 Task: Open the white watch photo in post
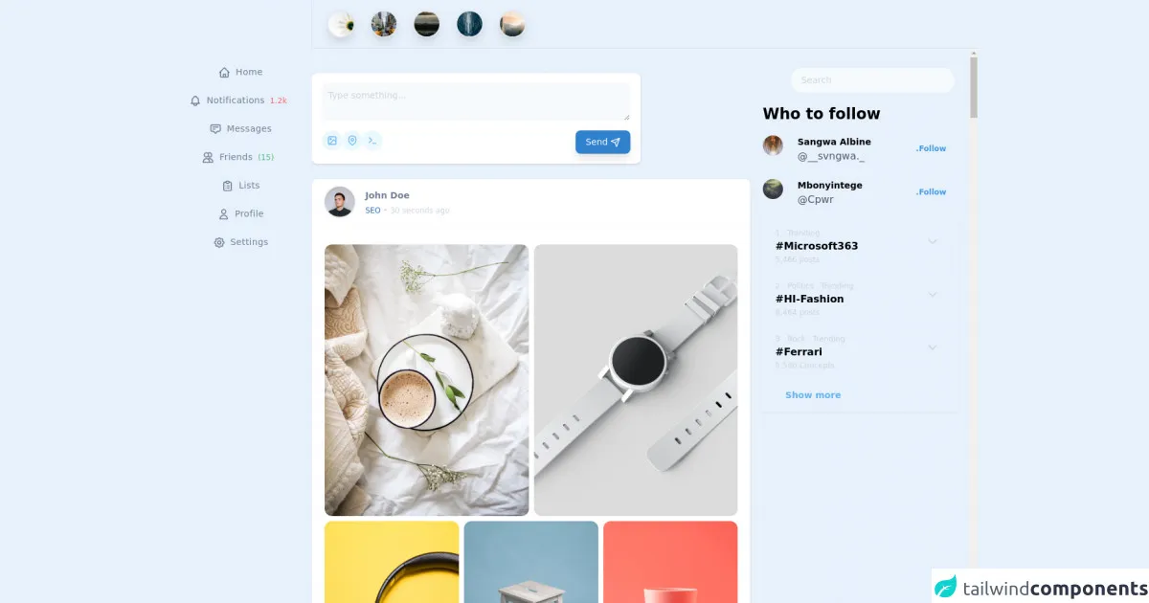636,380
